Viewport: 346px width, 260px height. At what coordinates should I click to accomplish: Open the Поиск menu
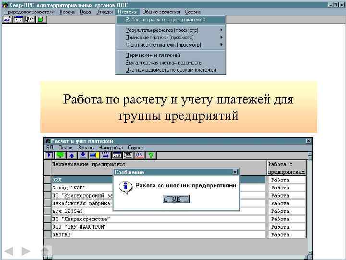click(x=65, y=147)
